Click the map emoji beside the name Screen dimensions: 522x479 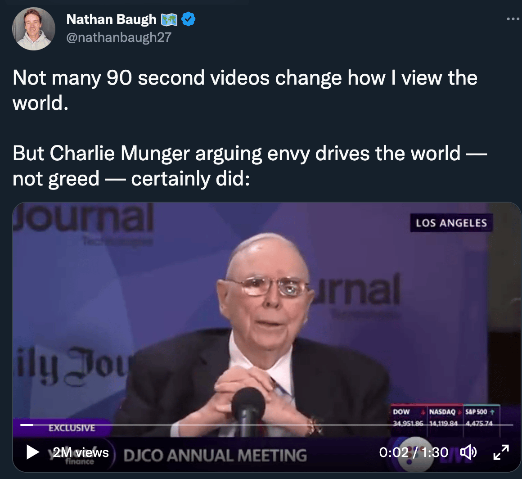(x=169, y=20)
